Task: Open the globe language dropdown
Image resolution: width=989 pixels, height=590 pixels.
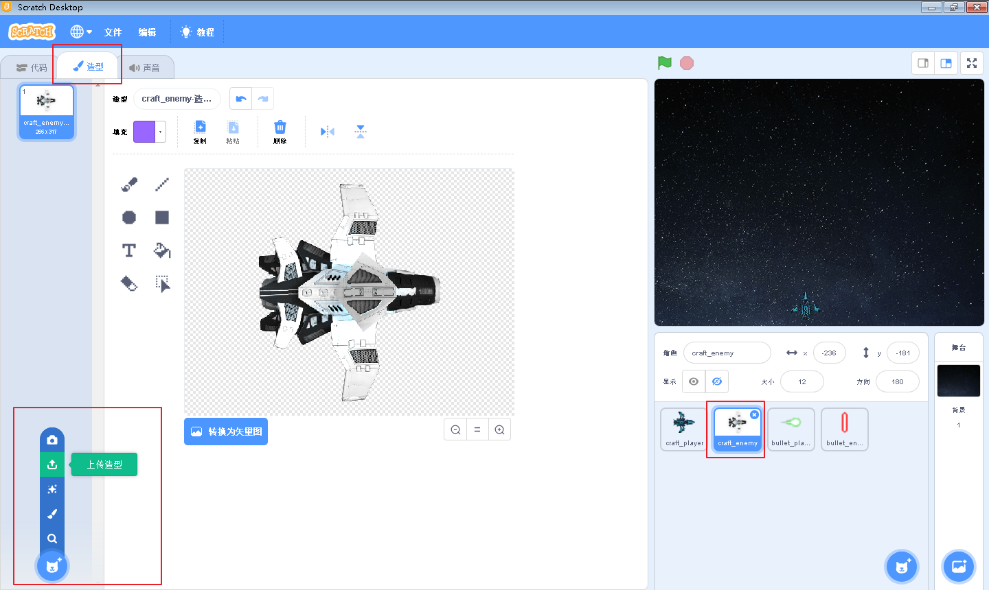Action: coord(81,32)
